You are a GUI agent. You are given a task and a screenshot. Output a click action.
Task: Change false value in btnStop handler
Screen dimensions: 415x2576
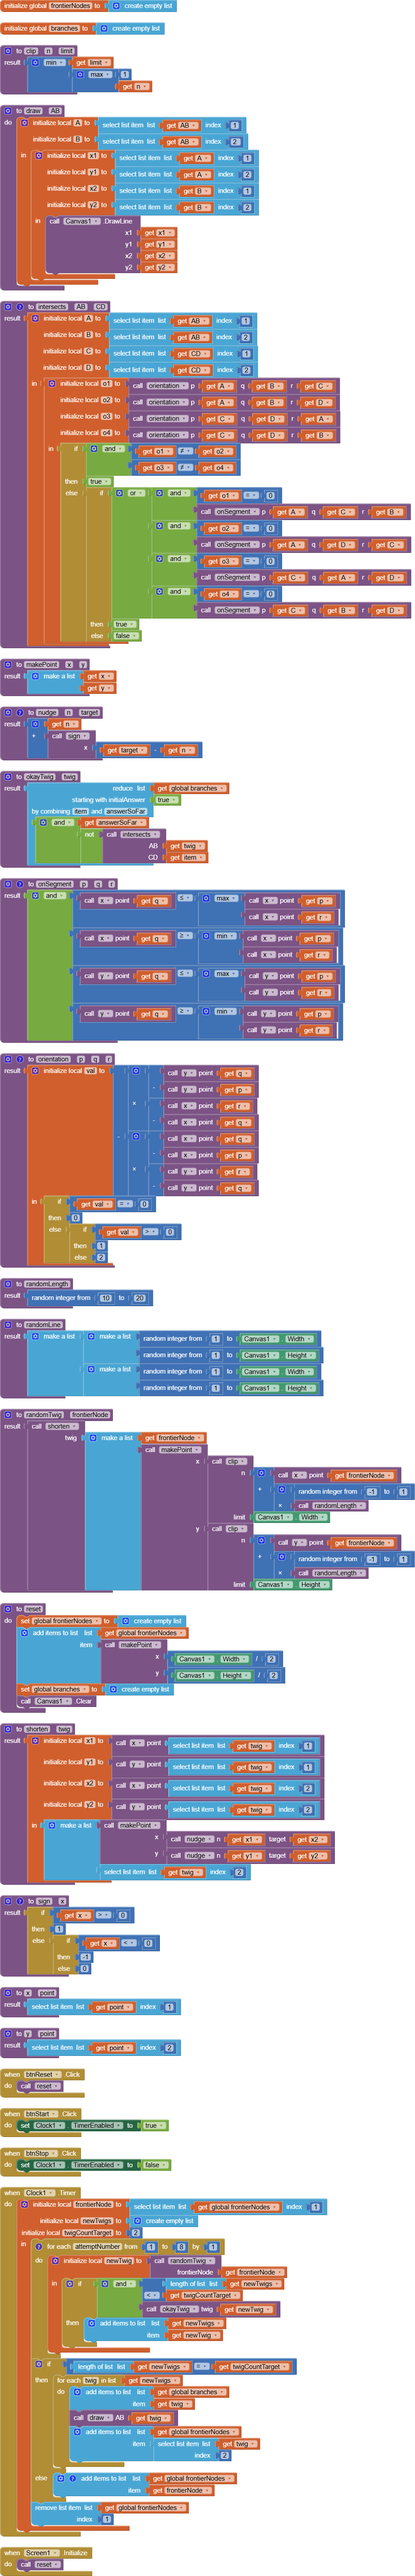pos(154,2164)
